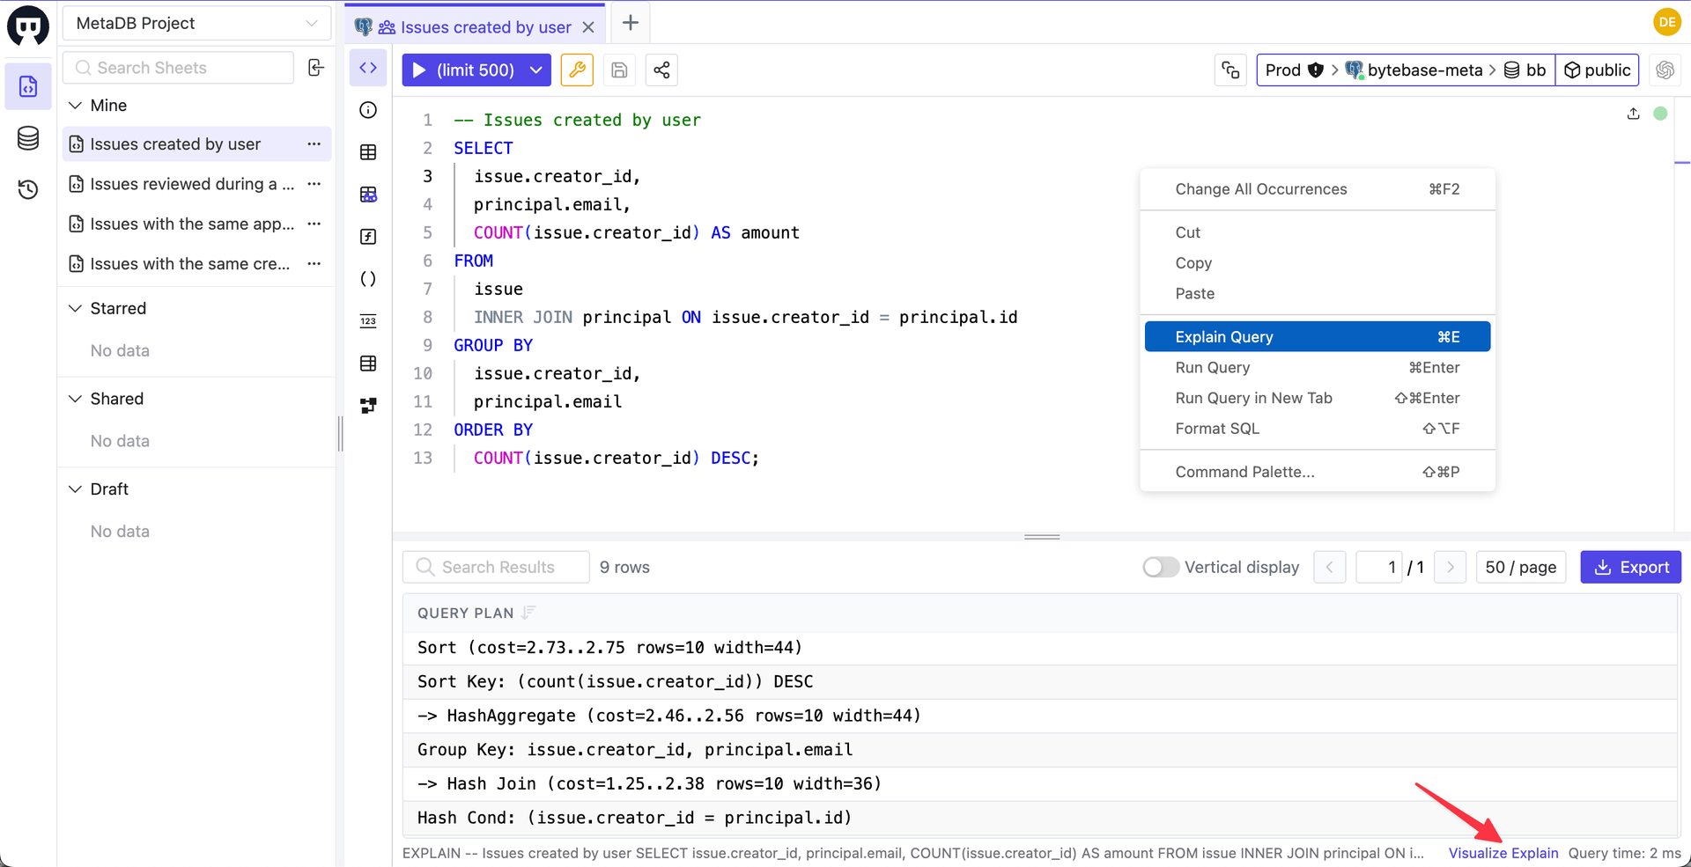Collapse the Mine section
1691x867 pixels.
76,106
